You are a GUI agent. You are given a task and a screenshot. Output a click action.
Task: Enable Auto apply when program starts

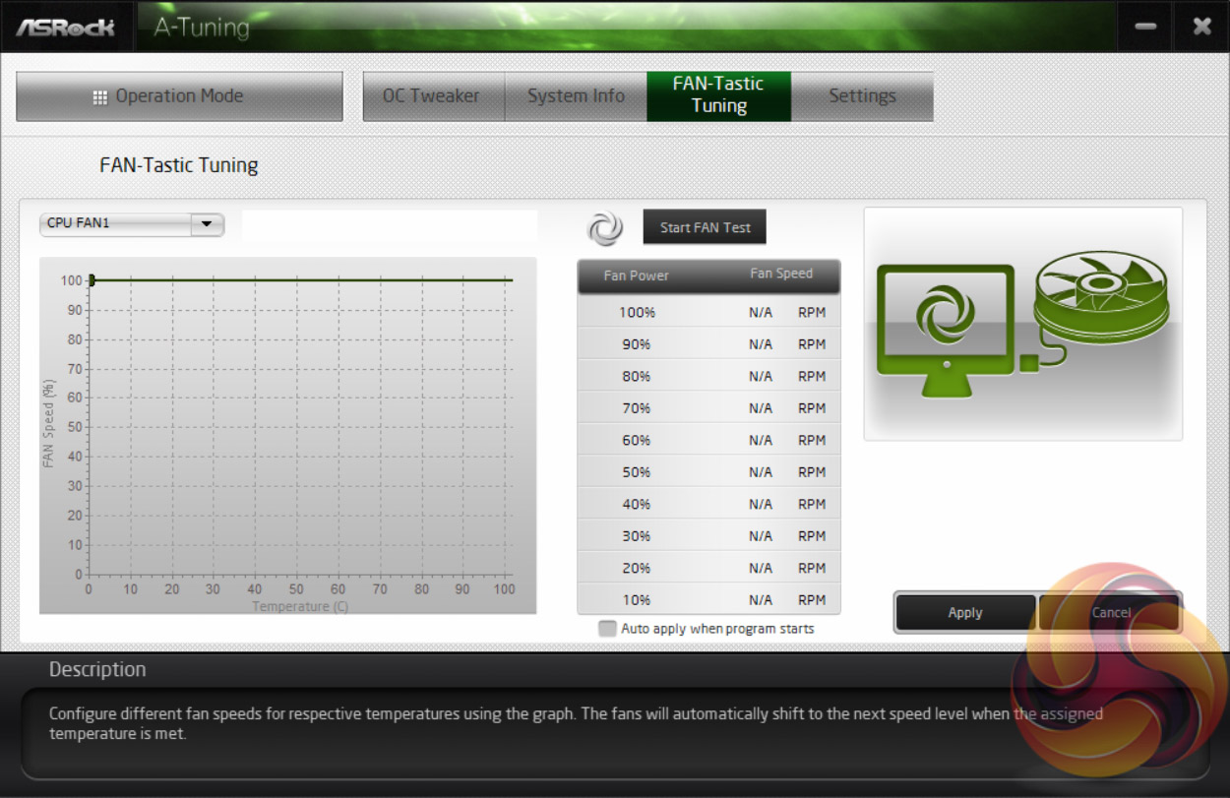607,629
